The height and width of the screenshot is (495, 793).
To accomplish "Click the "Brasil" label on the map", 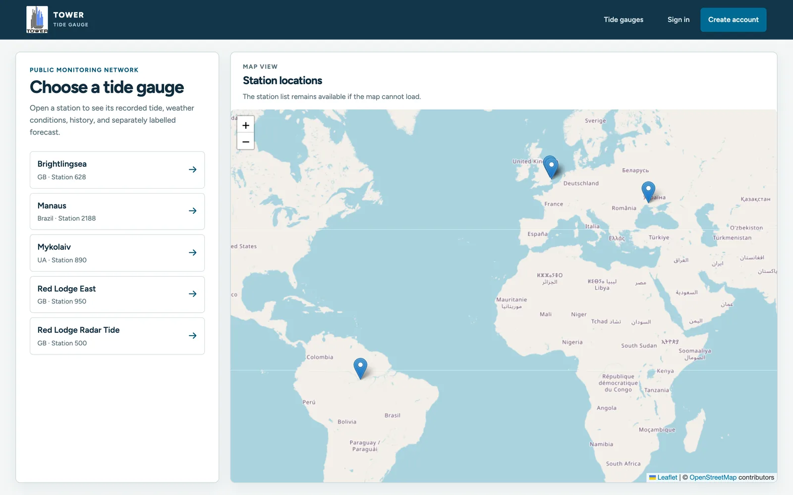I will [393, 415].
